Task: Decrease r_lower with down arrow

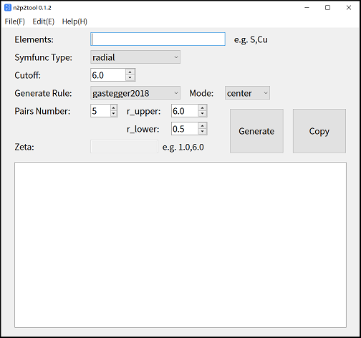Action: click(203, 132)
